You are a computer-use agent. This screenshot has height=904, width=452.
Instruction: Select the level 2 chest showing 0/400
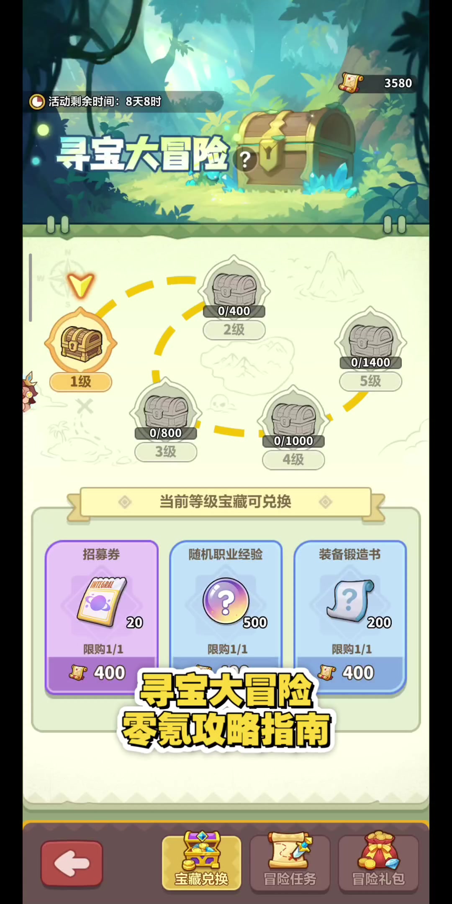click(x=234, y=289)
